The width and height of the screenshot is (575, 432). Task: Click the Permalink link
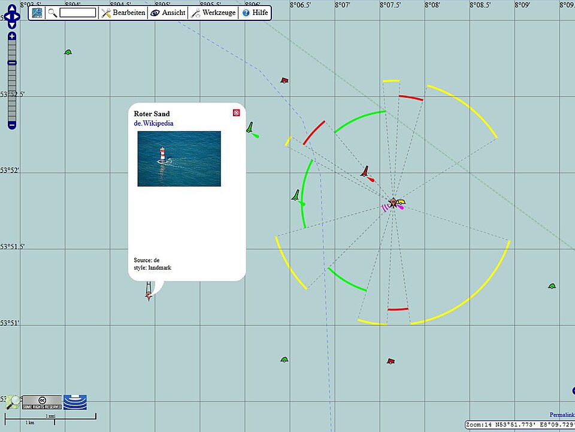click(x=562, y=415)
